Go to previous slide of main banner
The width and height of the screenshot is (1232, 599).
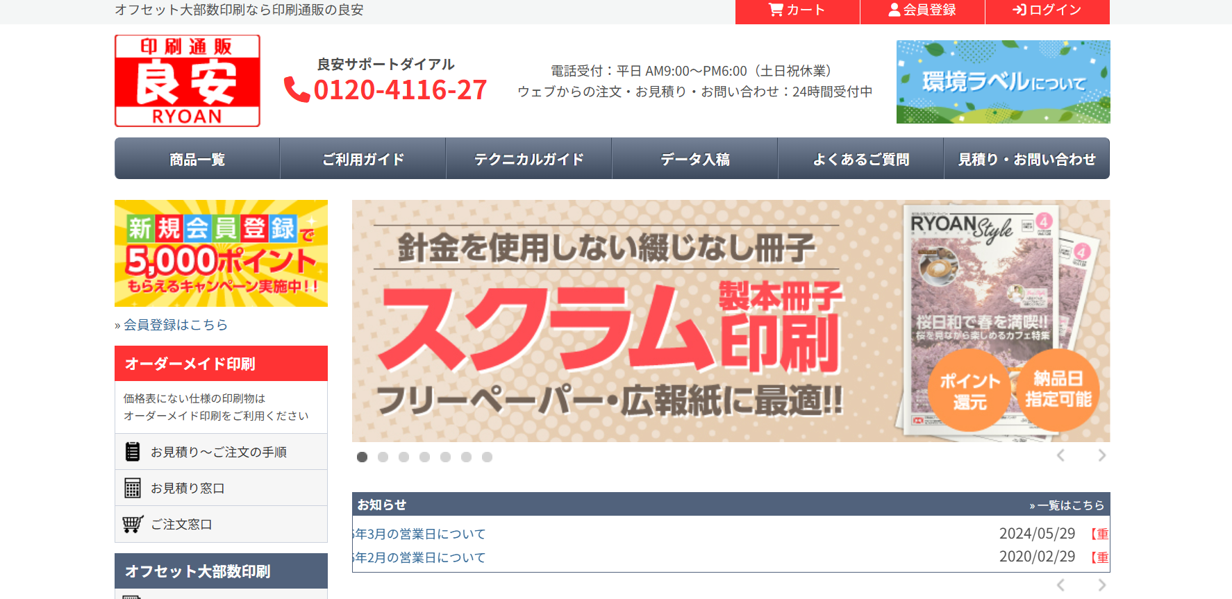[x=1060, y=455]
